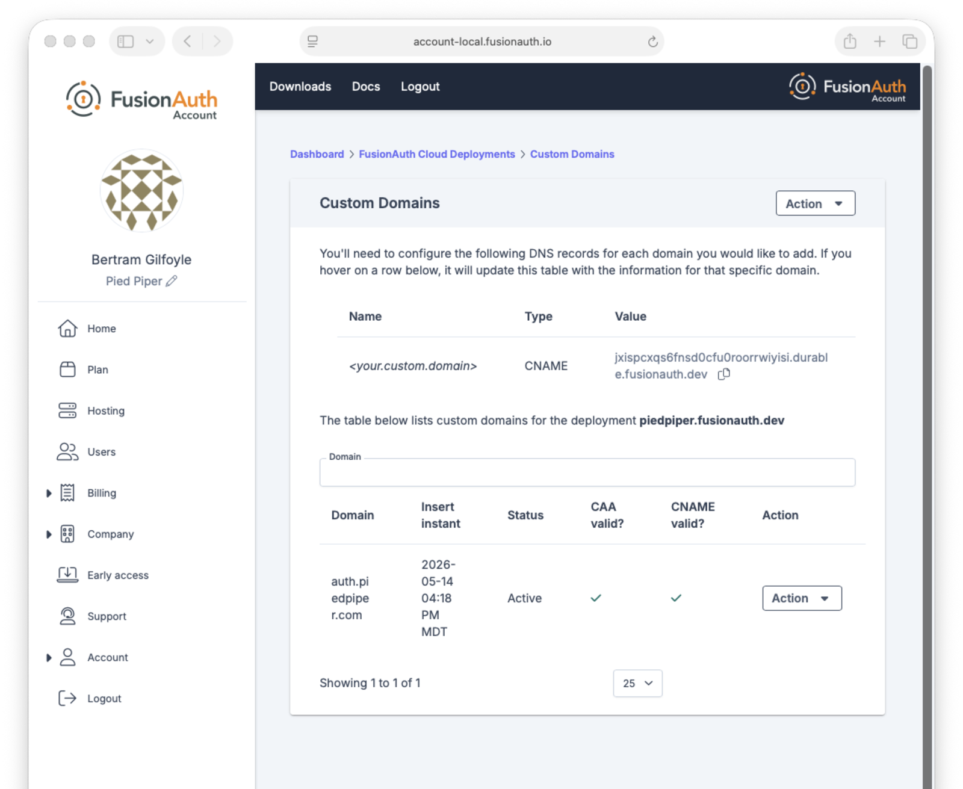963x789 pixels.
Task: Go back in browser history
Action: pyautogui.click(x=188, y=41)
